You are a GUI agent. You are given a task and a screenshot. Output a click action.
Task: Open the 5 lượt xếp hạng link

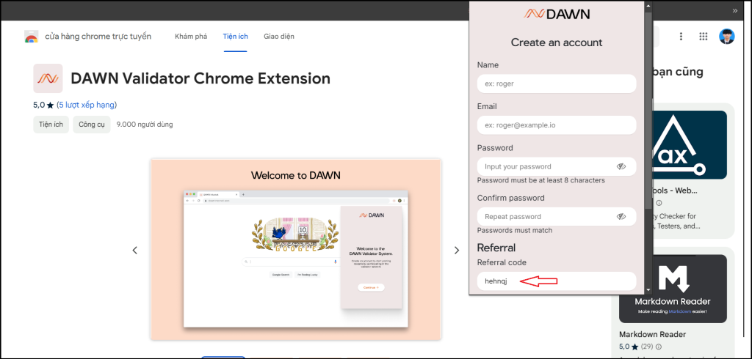point(87,105)
